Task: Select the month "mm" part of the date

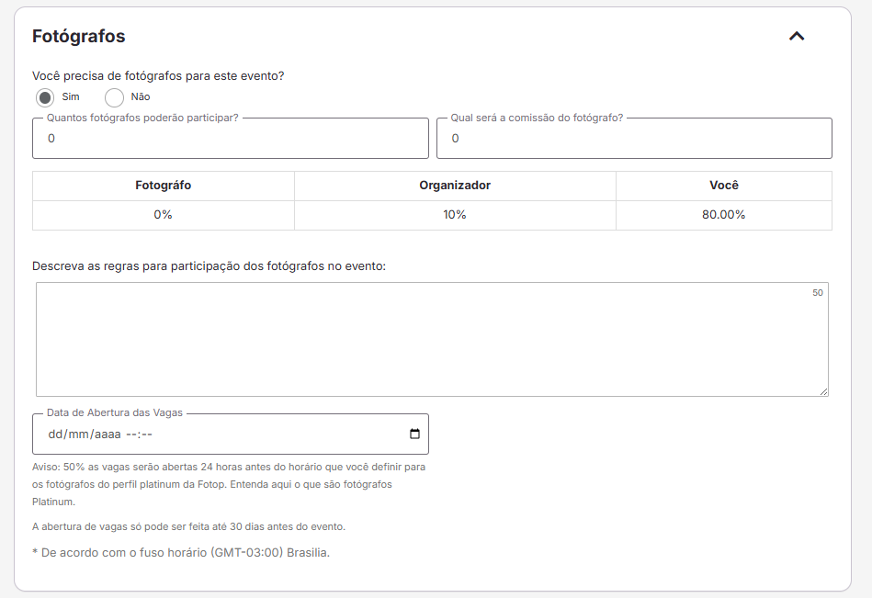Action: point(77,434)
